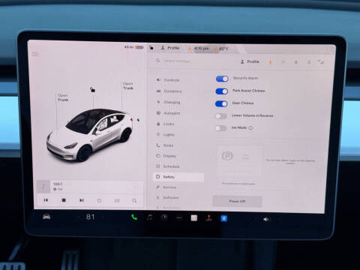The height and width of the screenshot is (270, 360).
Task: Tap the unlock icon above the car
Action: [92, 89]
